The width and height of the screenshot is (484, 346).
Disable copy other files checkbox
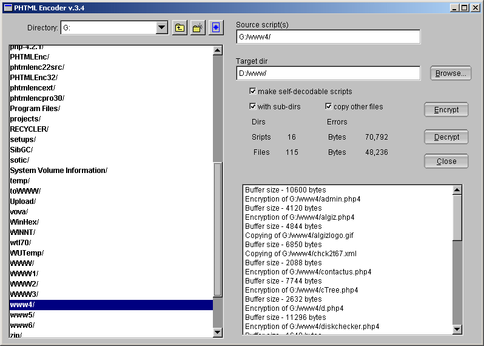[329, 106]
